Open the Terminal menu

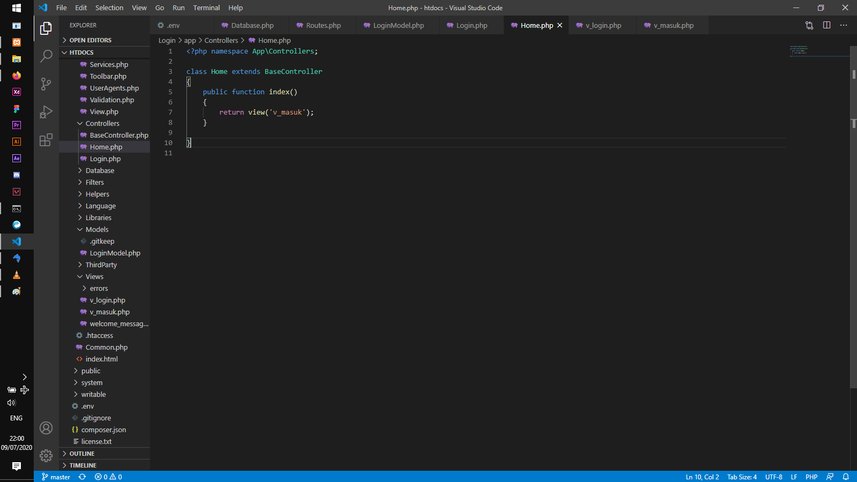tap(206, 7)
